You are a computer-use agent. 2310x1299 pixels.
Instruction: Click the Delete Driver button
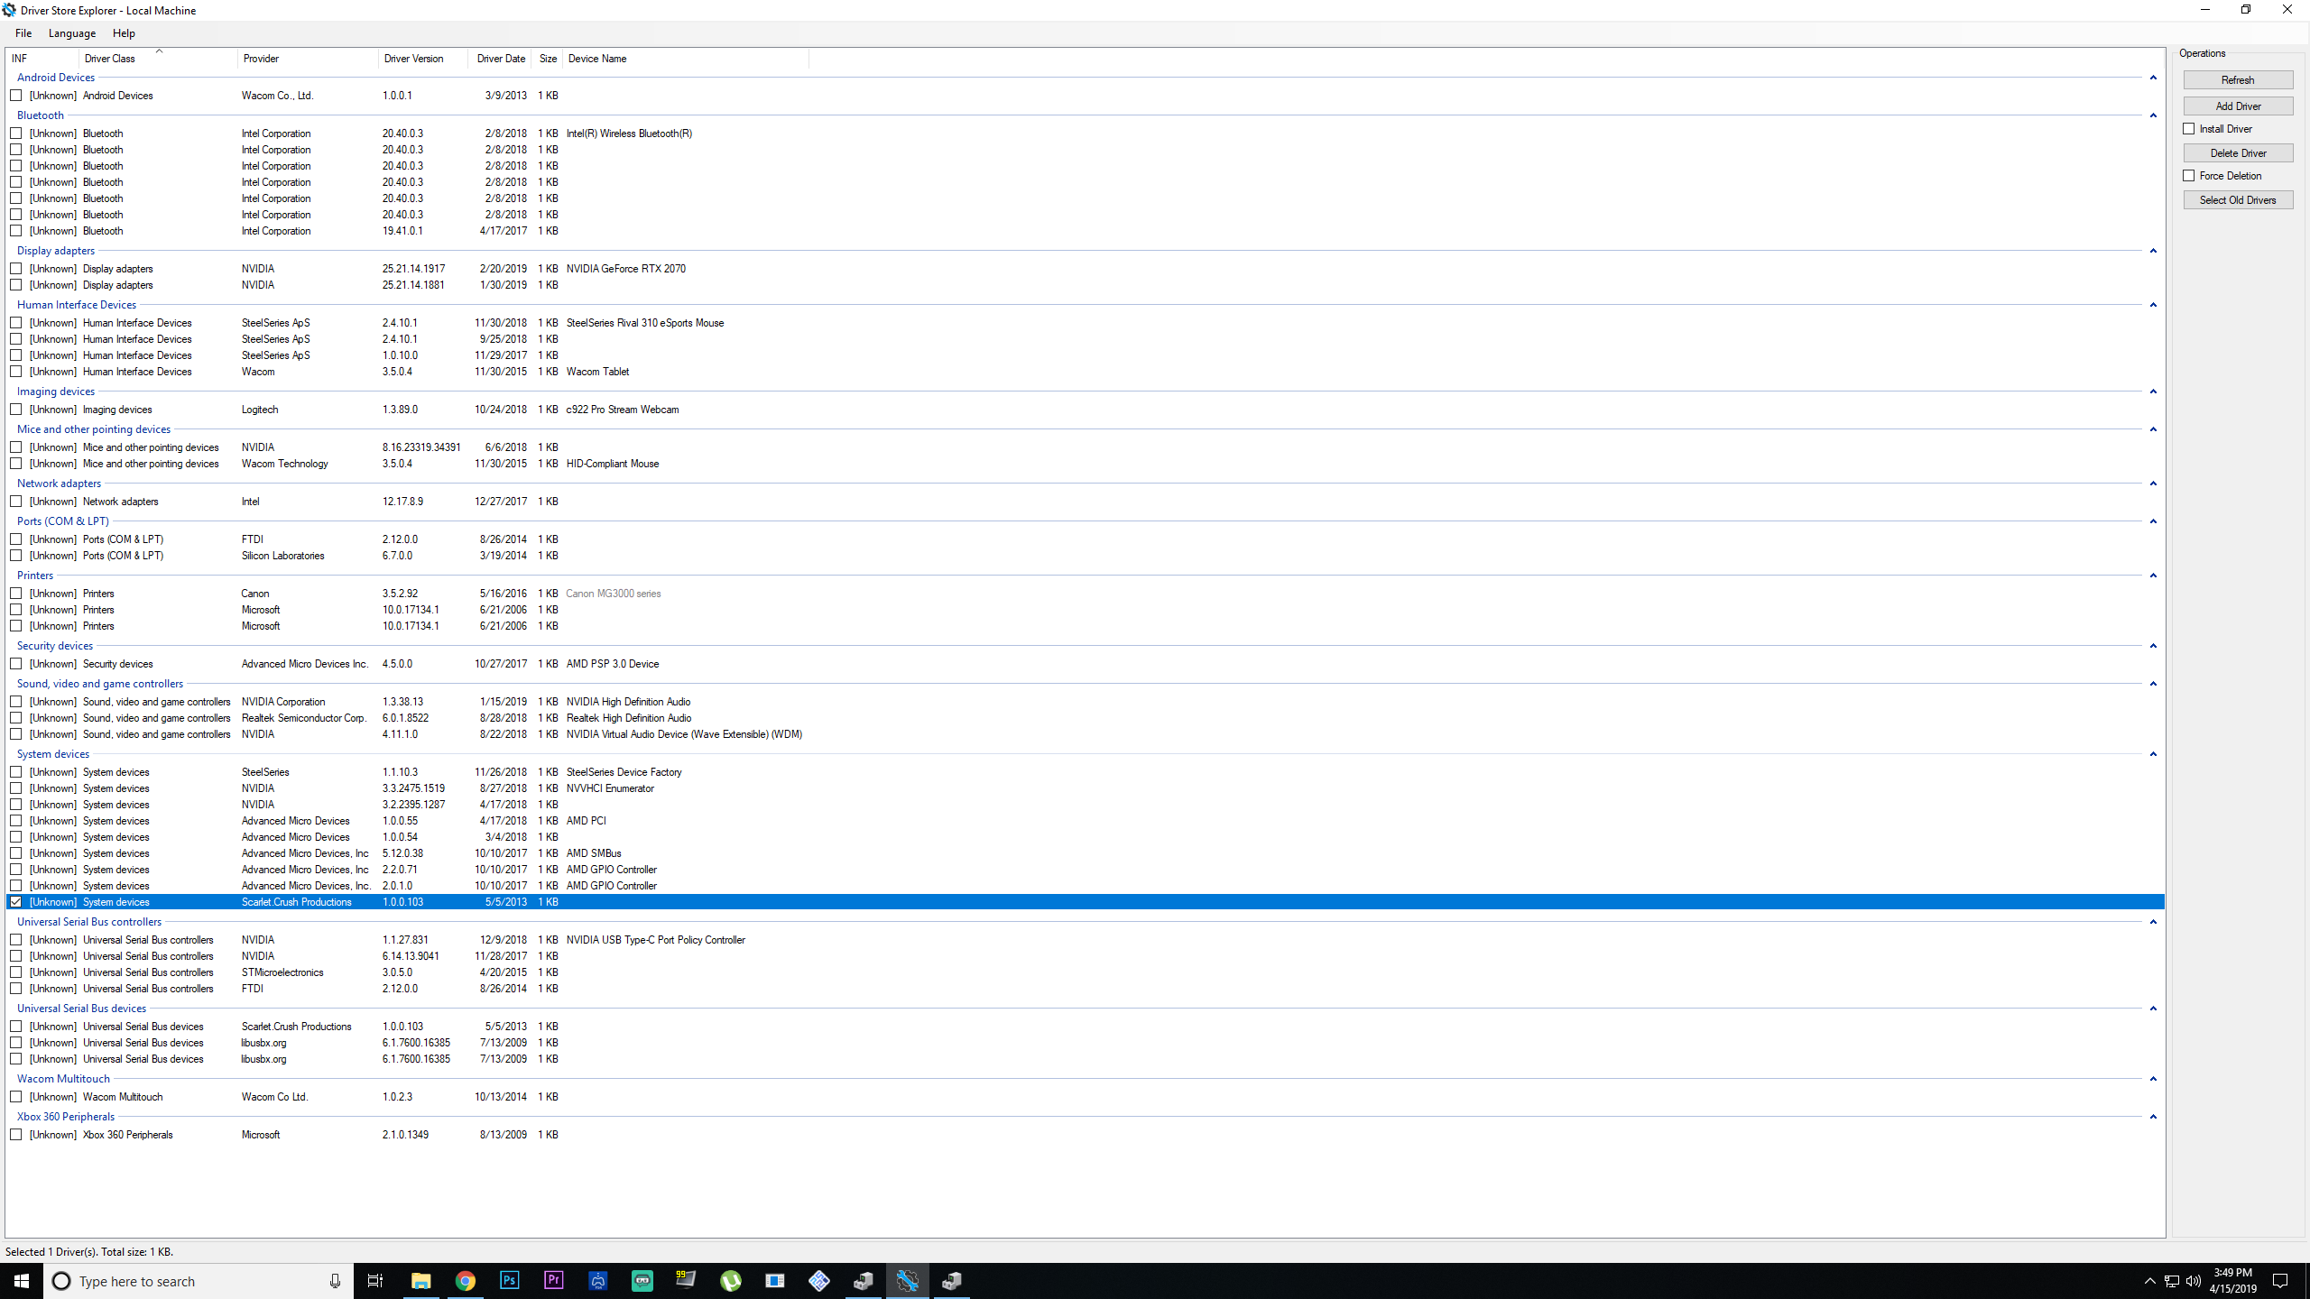tap(2238, 153)
